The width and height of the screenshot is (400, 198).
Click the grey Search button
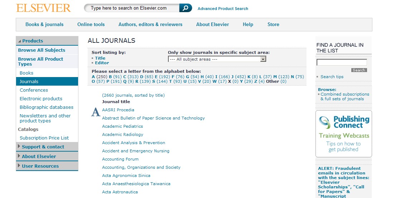[x=359, y=70]
